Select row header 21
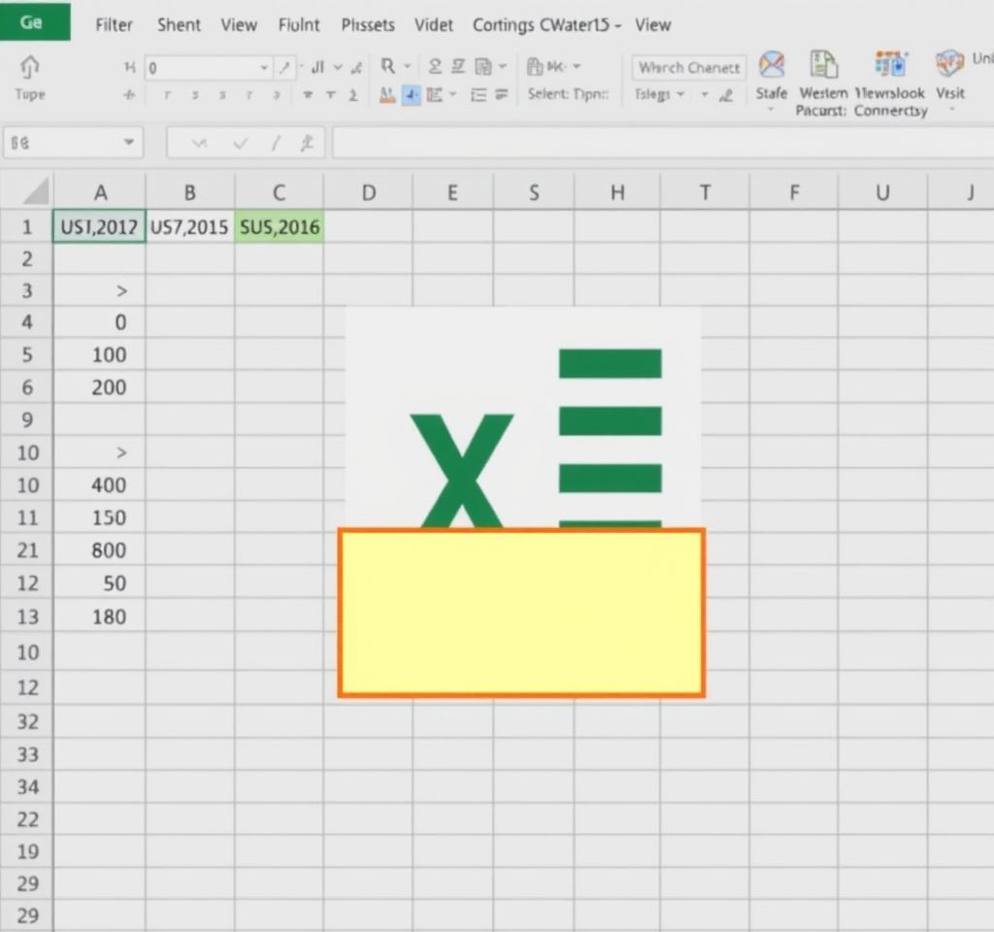 (x=27, y=549)
